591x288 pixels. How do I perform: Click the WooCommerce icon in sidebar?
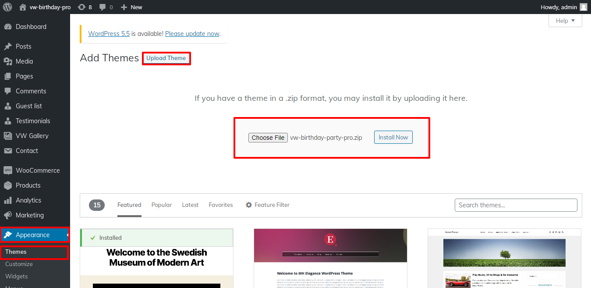[8, 171]
